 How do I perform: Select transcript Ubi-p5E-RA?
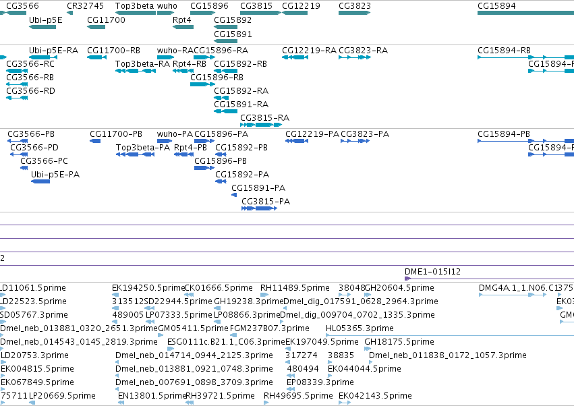pos(53,51)
